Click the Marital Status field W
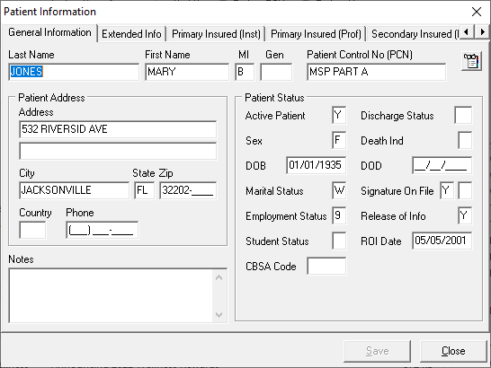The image size is (491, 368). pyautogui.click(x=339, y=190)
